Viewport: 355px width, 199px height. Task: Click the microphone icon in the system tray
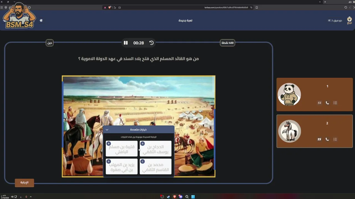pyautogui.click(x=26, y=197)
